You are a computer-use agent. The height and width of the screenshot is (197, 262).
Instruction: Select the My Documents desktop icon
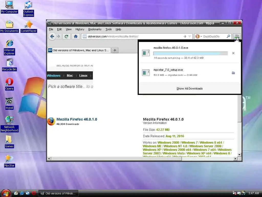click(9, 26)
